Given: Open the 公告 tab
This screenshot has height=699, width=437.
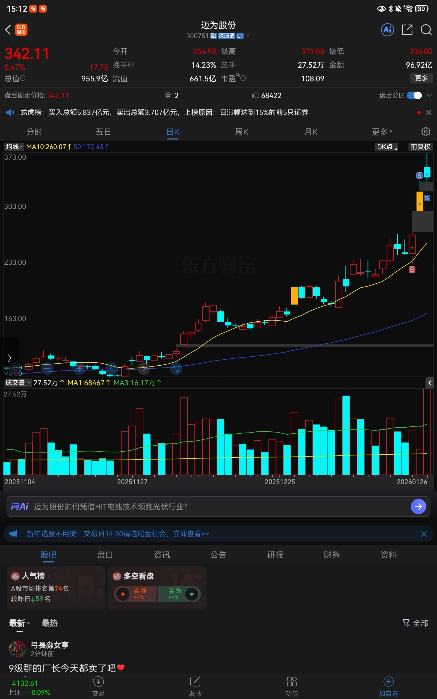Looking at the screenshot, I should point(218,555).
